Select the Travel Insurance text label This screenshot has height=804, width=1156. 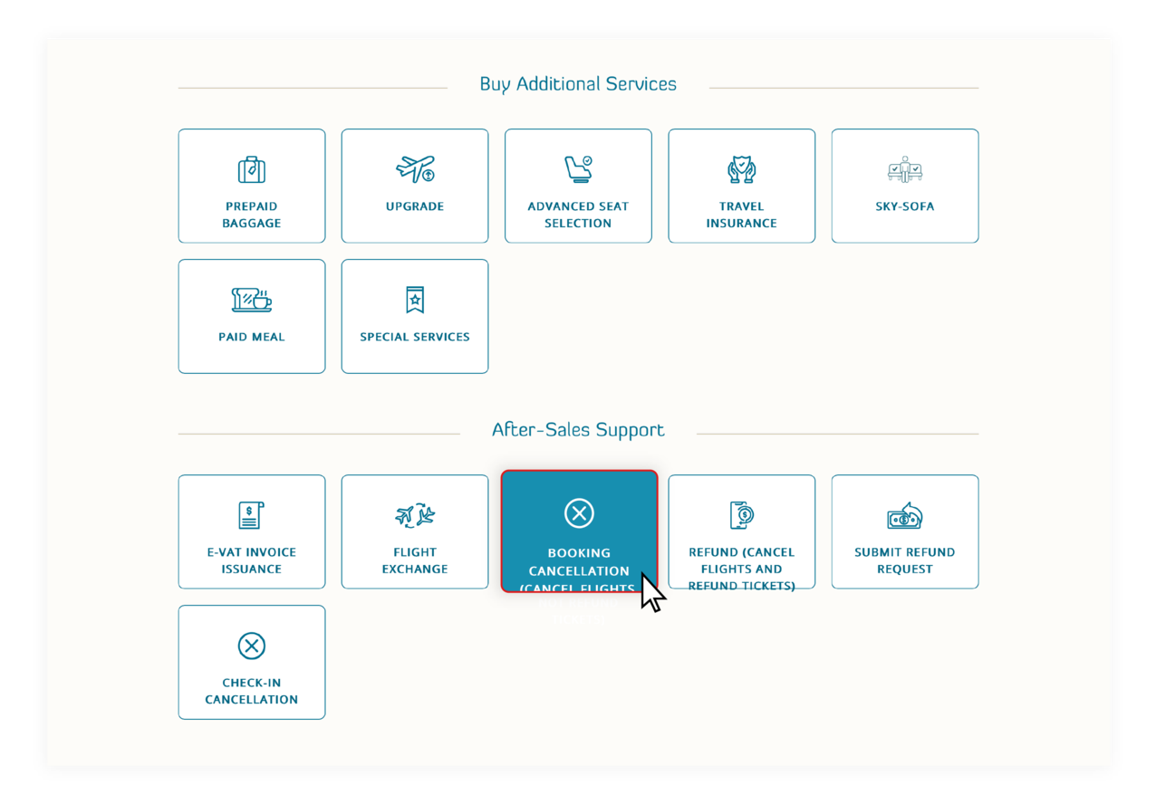[x=741, y=215]
